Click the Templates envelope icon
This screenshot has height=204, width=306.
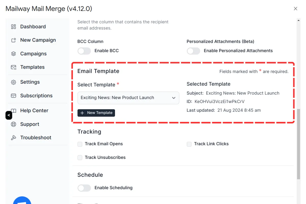[x=14, y=67]
